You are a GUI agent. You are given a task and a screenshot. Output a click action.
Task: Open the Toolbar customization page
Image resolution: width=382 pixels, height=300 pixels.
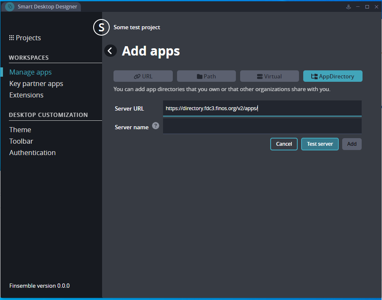(x=21, y=141)
